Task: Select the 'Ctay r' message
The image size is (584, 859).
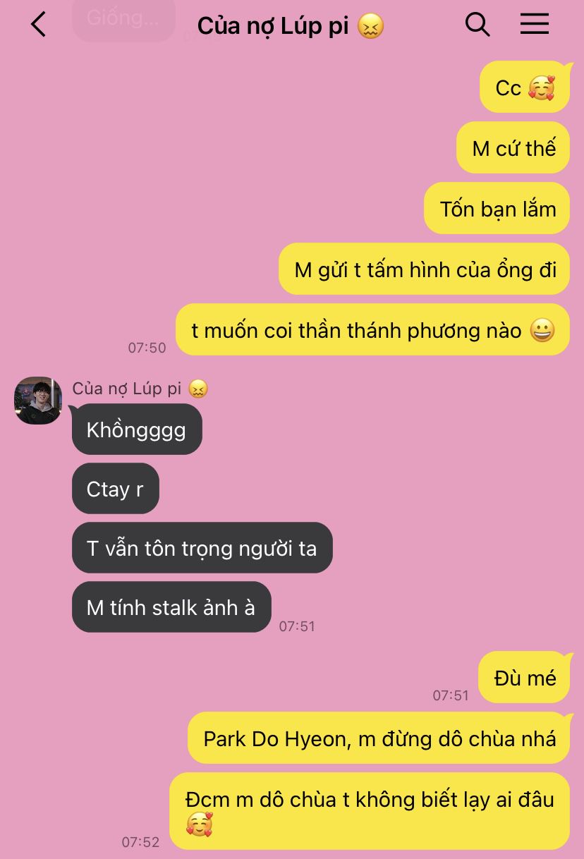Action: click(x=116, y=489)
